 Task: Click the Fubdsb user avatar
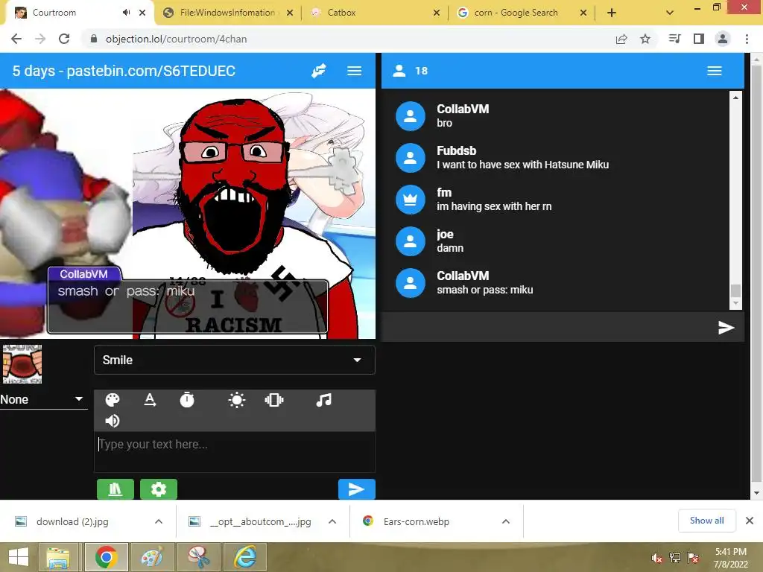click(411, 158)
